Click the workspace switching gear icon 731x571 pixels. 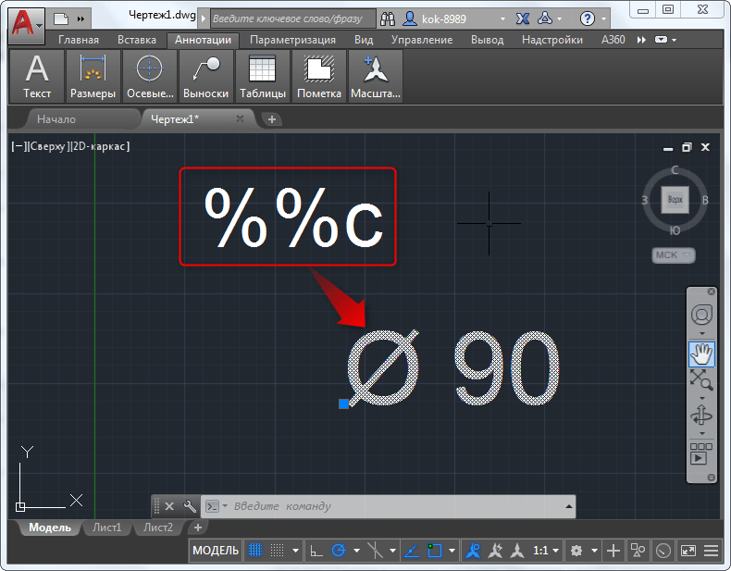point(576,551)
